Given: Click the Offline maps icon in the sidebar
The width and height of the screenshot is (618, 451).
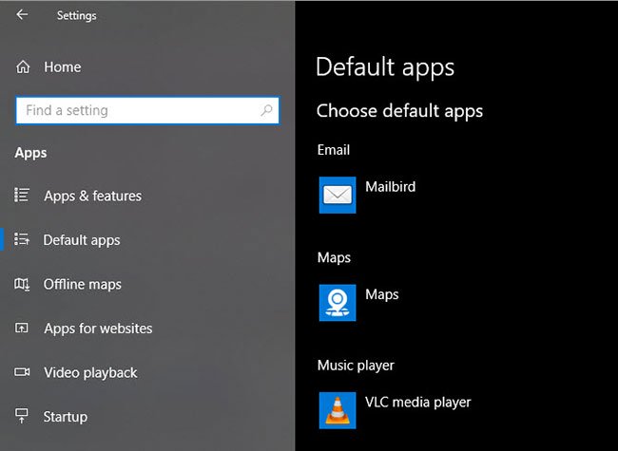Looking at the screenshot, I should point(23,284).
